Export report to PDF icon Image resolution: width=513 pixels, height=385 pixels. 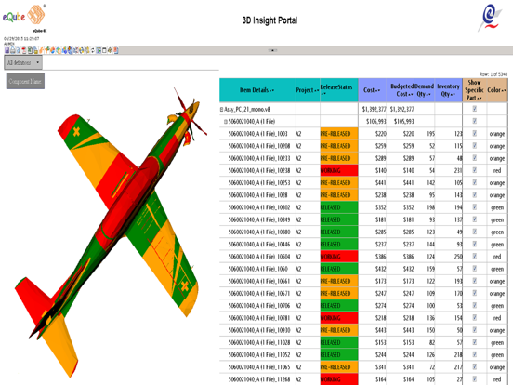[24, 50]
